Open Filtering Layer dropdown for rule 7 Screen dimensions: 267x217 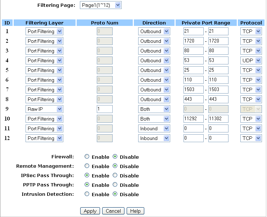click(44, 90)
